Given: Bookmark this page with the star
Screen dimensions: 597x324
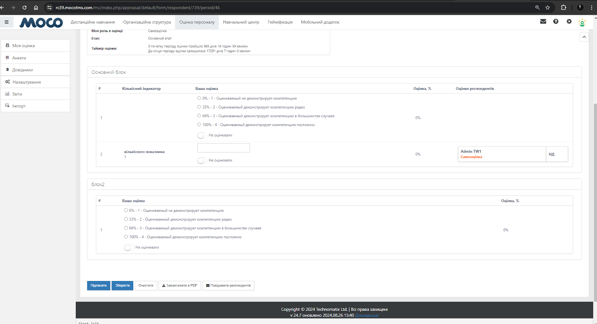Looking at the screenshot, I should (x=548, y=7).
